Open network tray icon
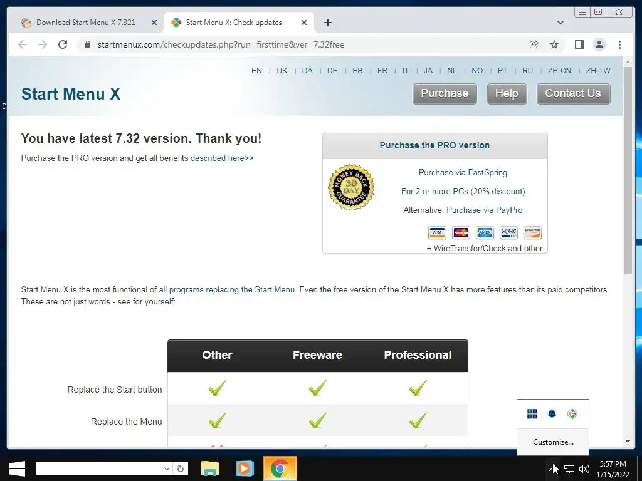642x481 pixels. coord(569,469)
